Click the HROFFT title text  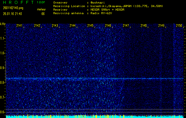(x=18, y=2)
